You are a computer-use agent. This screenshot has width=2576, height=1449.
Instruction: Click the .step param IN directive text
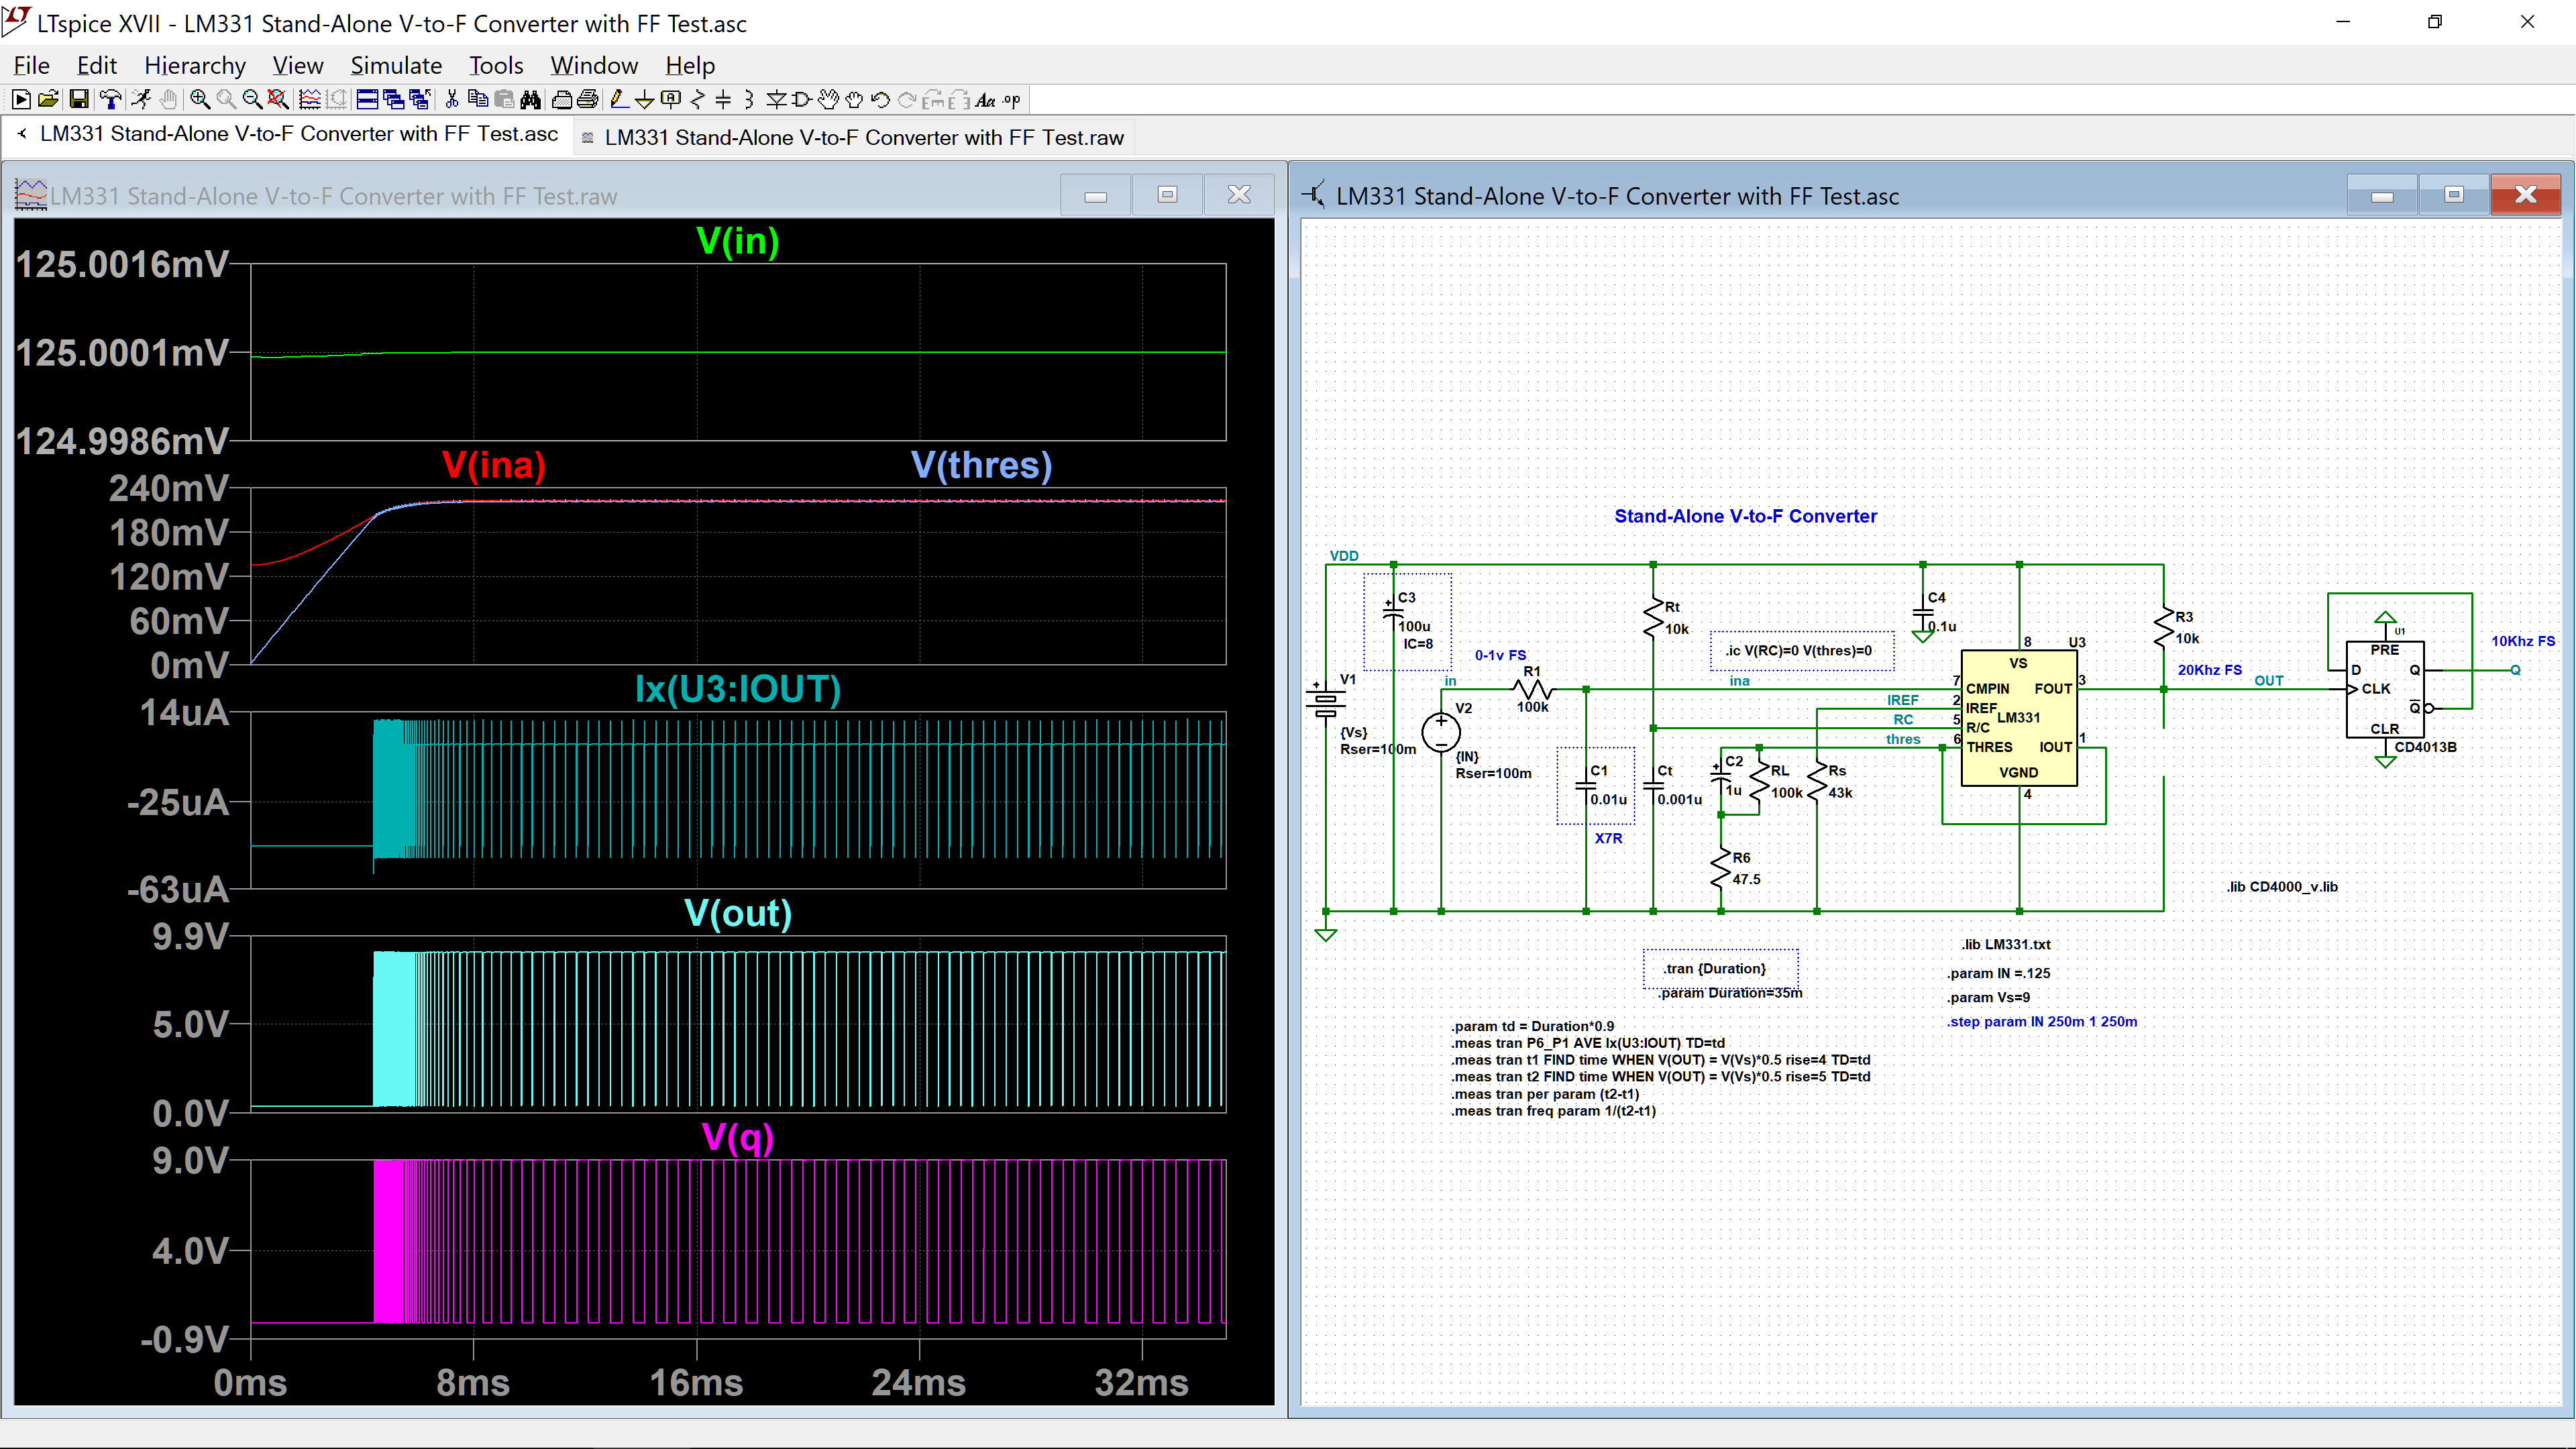pos(2041,1021)
